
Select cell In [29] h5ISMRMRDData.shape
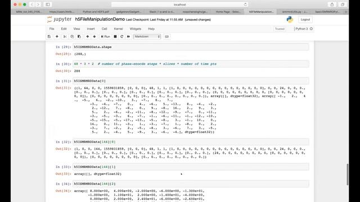coord(191,47)
